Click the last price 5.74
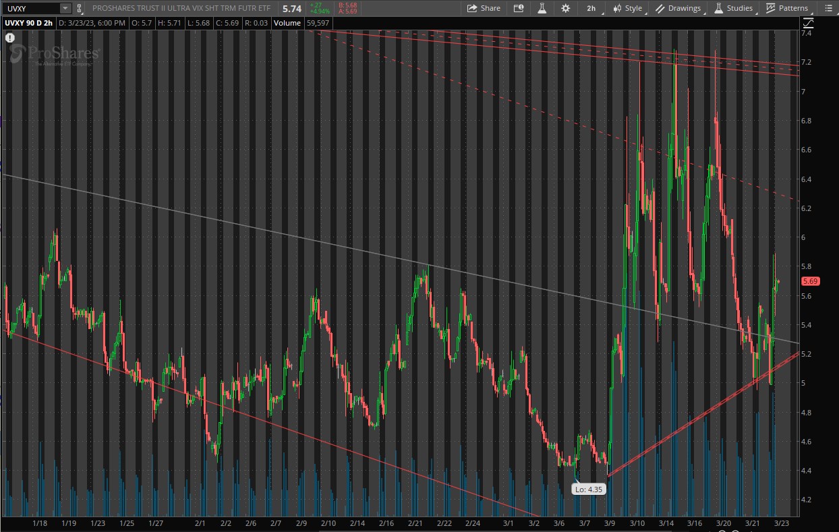Image resolution: width=839 pixels, height=532 pixels. (292, 9)
